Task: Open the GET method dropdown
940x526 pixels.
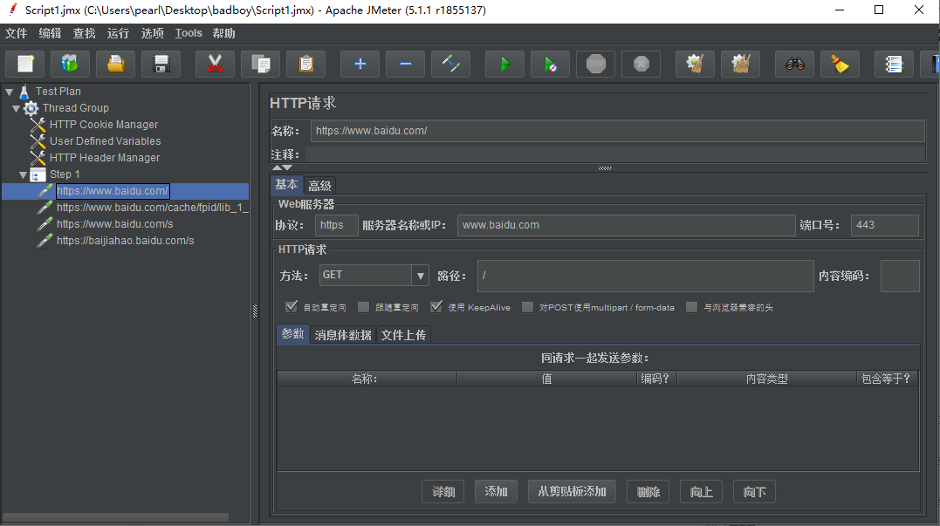Action: (x=420, y=276)
